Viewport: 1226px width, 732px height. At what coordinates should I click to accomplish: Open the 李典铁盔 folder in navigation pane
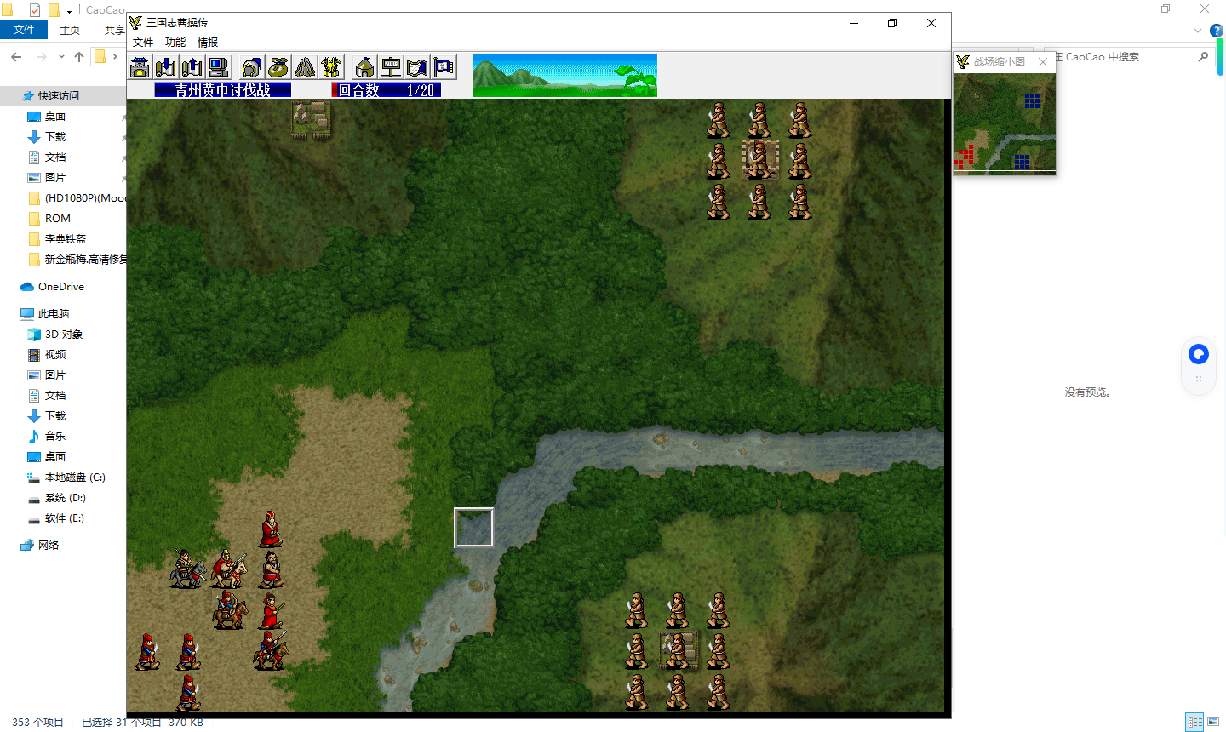click(66, 239)
